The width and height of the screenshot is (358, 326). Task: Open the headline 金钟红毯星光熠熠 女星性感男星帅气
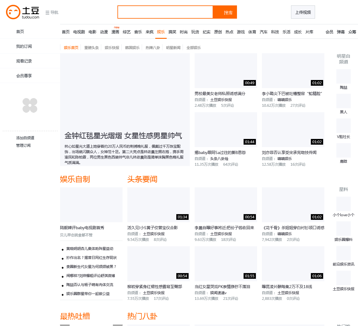123,136
